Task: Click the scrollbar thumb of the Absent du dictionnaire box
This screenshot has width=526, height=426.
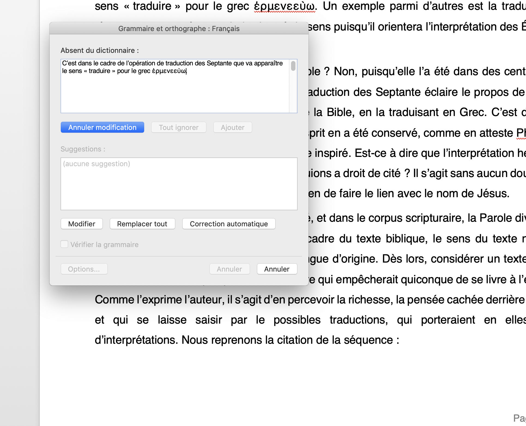Action: click(x=293, y=66)
